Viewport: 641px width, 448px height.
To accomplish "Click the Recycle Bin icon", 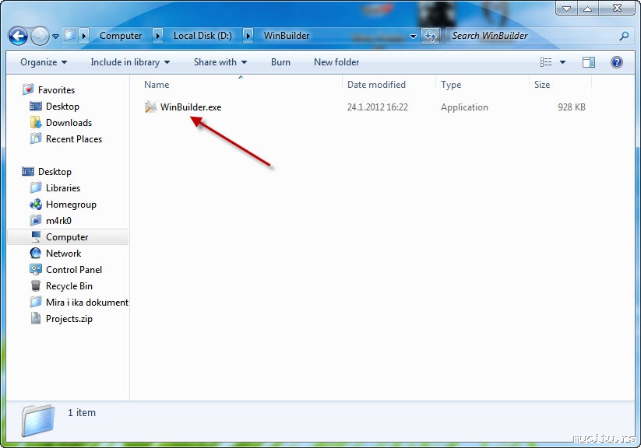I will coord(36,285).
